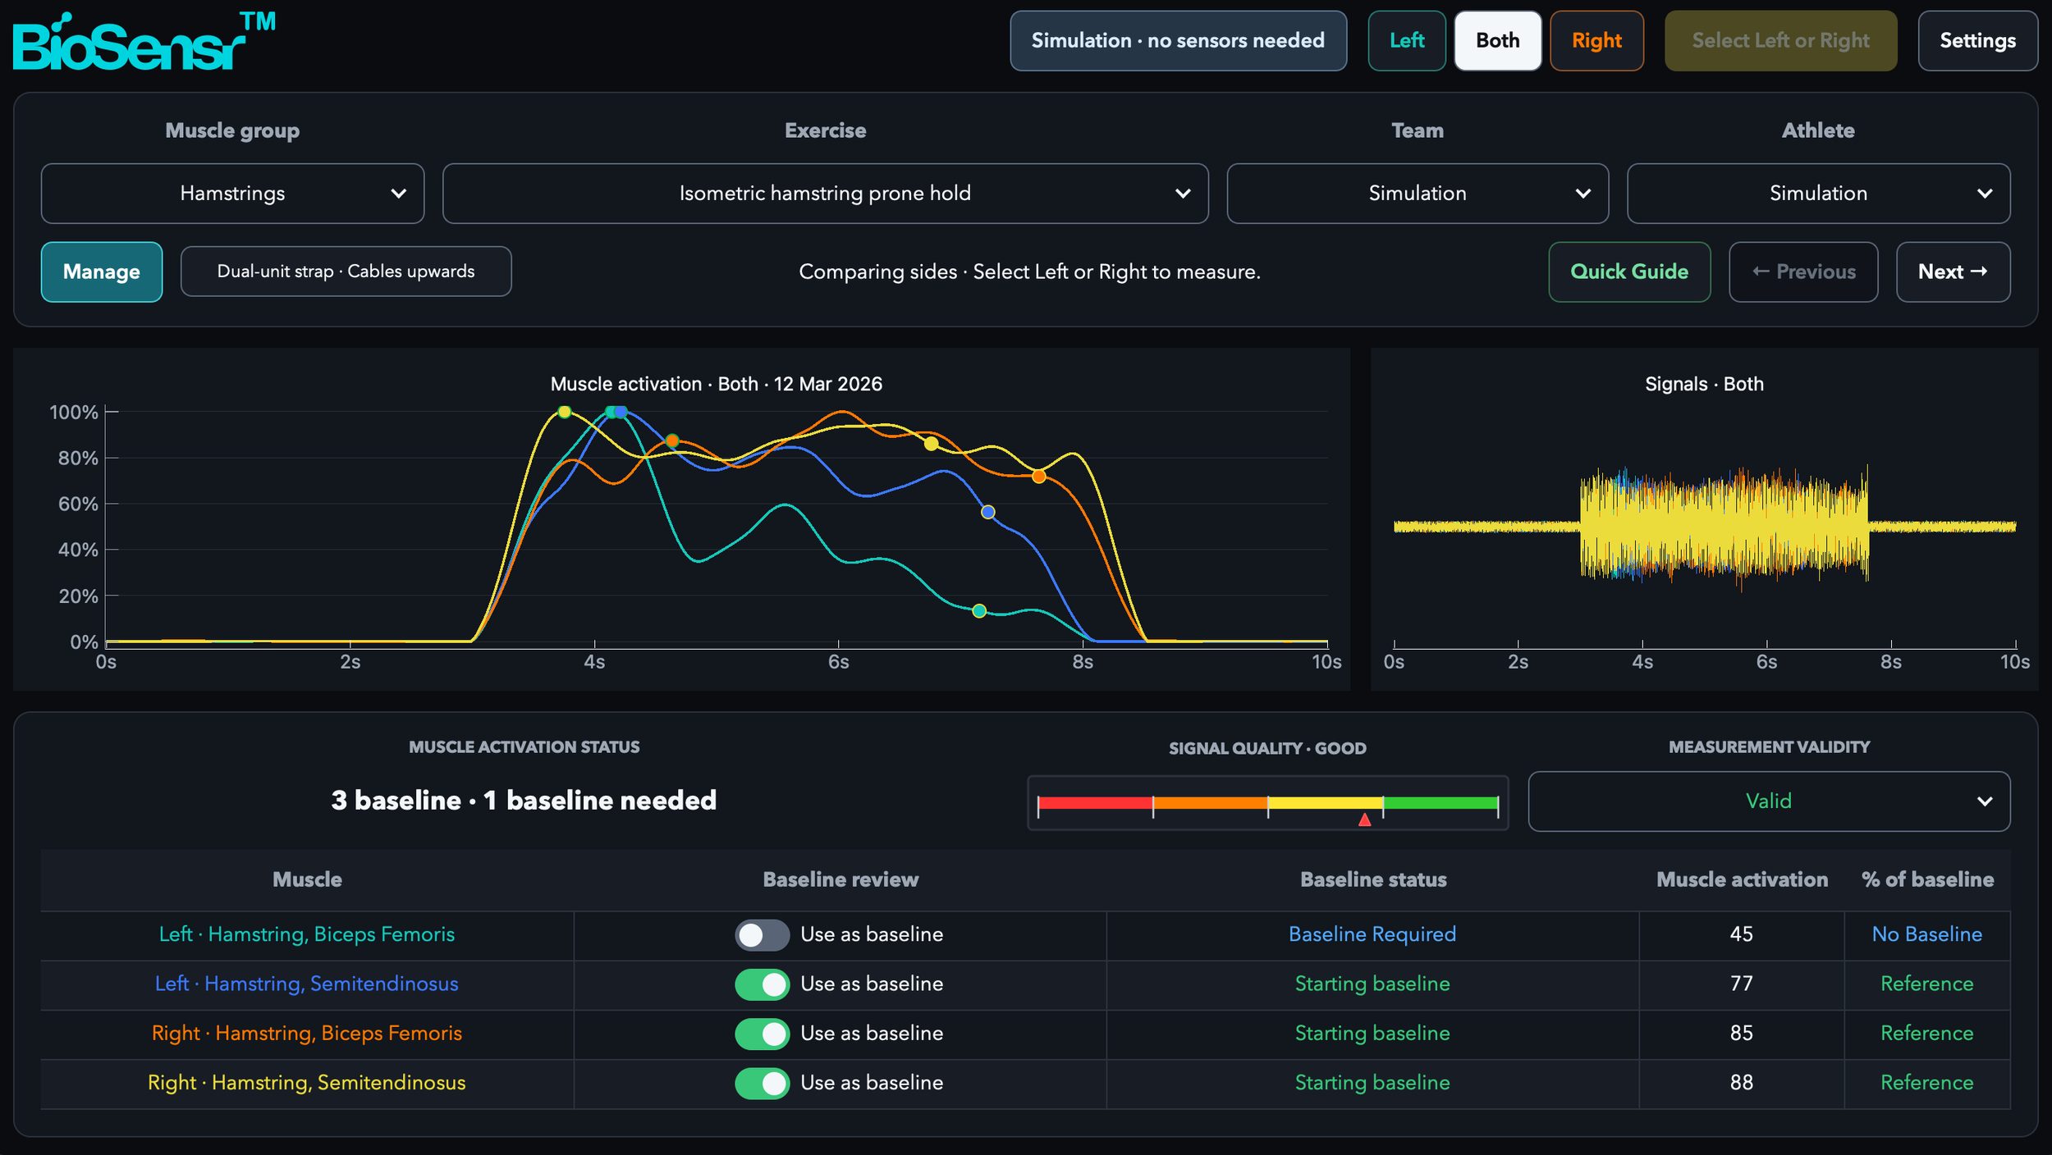Viewport: 2052px width, 1155px height.
Task: Click the red signal quality marker triangle
Action: (1364, 819)
